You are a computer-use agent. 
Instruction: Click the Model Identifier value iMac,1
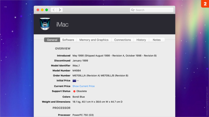pos(76,66)
